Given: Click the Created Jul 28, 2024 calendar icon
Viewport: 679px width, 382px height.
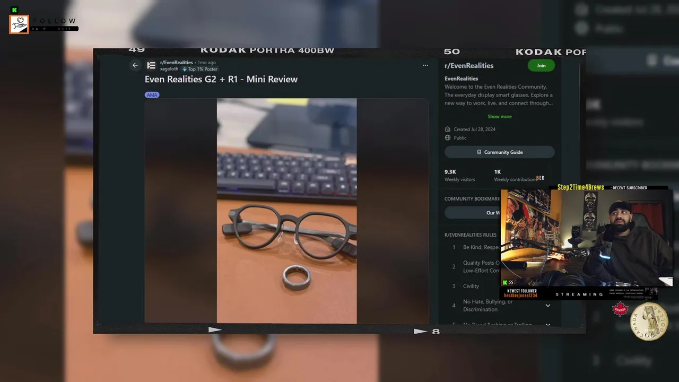Looking at the screenshot, I should click(x=448, y=129).
